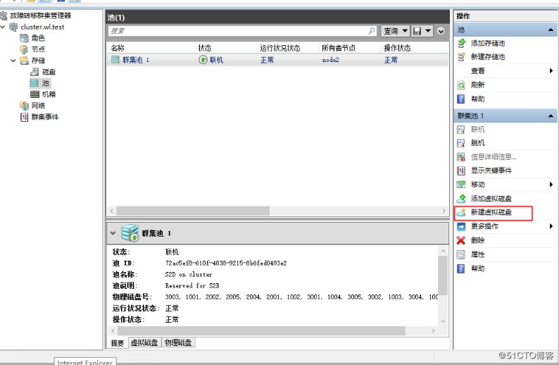This screenshot has width=559, height=365.
Task: Click the 脱机 take offline icon
Action: pyautogui.click(x=461, y=143)
